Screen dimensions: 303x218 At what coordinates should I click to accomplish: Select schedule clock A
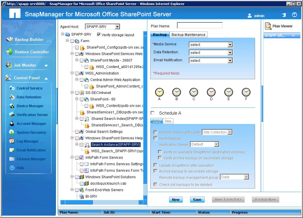(x=159, y=92)
